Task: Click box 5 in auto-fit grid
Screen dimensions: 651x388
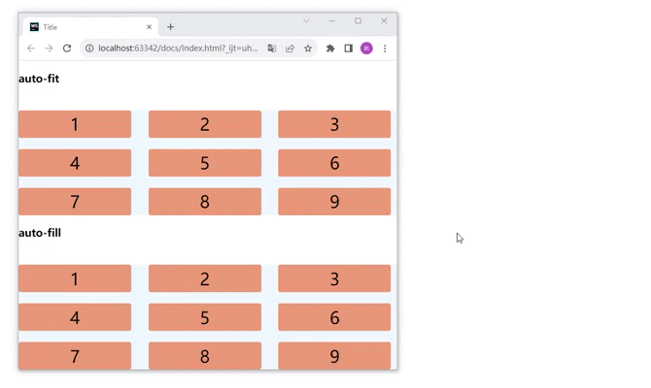Action: point(205,163)
